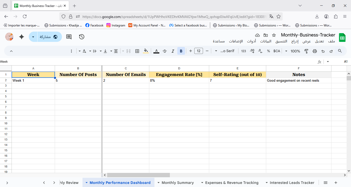The height and width of the screenshot is (187, 351).
Task: Star the Monthly-Business-Tracker document
Action: click(274, 35)
